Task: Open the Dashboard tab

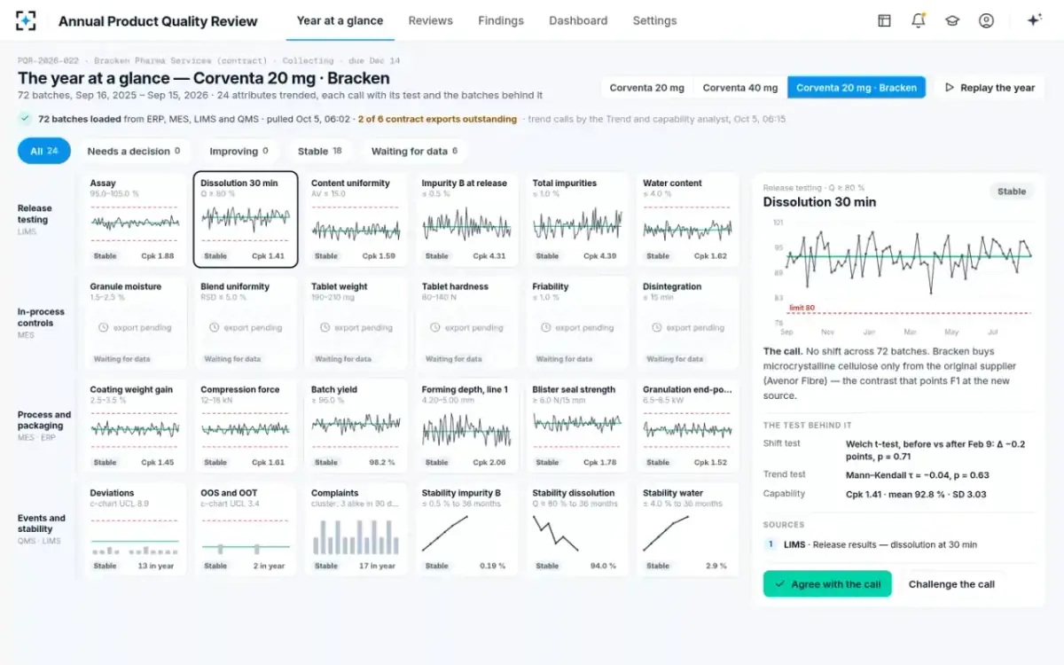Action: pyautogui.click(x=578, y=20)
